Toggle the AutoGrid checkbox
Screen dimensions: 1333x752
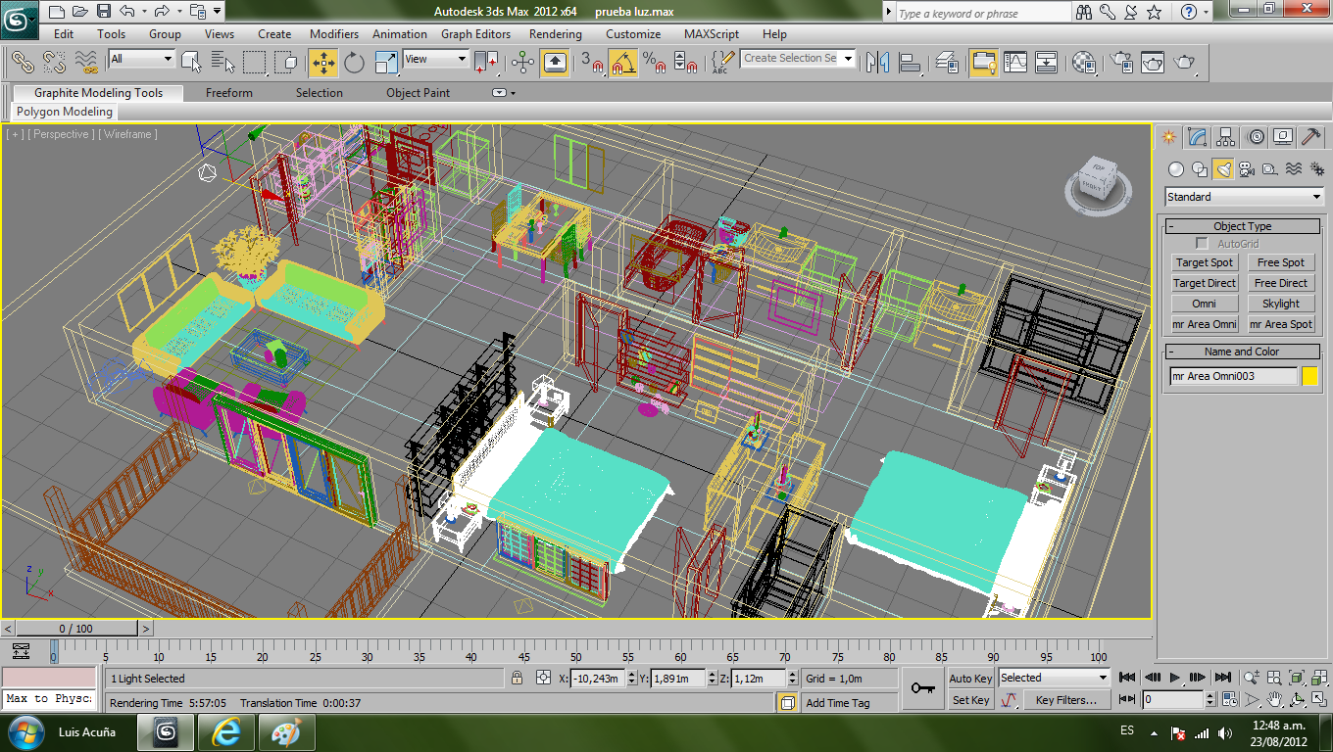[x=1202, y=244]
